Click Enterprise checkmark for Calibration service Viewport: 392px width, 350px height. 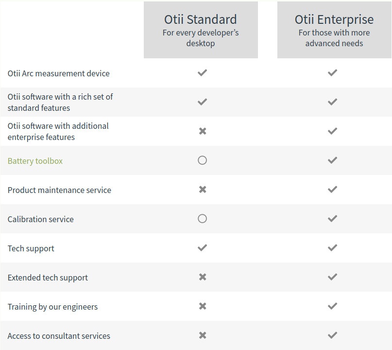tap(333, 219)
